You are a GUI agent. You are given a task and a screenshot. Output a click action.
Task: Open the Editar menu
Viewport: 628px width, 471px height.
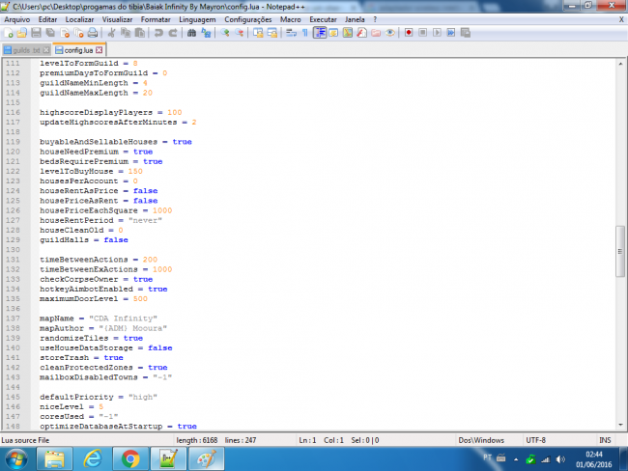click(47, 19)
